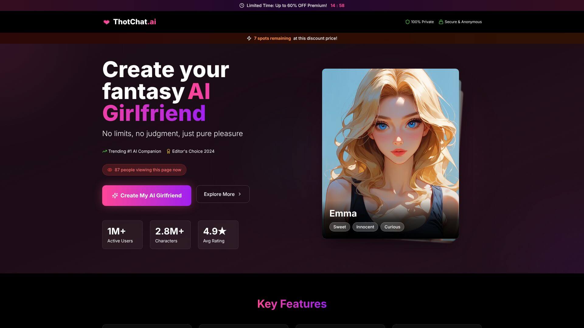Screen dimensions: 584x328
Task: Click the clock icon in the promo banner
Action: (241, 5)
